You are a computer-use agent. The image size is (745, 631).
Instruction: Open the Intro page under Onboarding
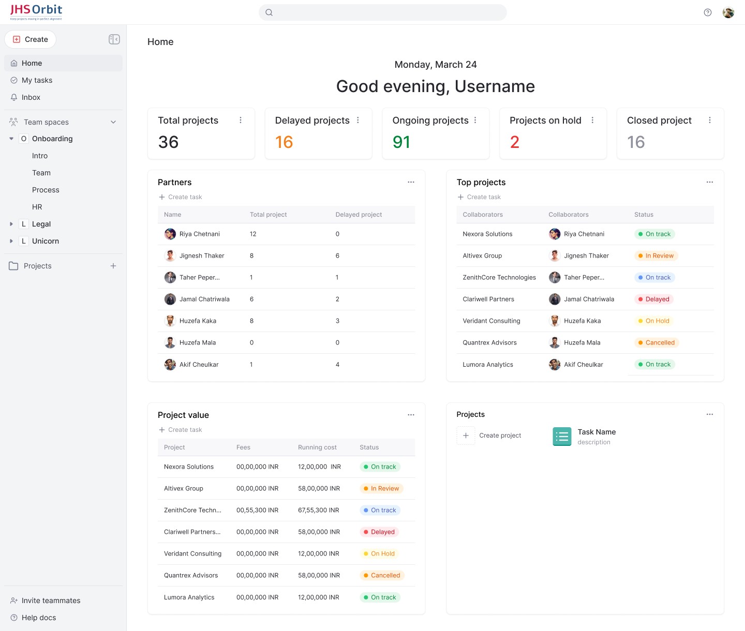click(40, 156)
